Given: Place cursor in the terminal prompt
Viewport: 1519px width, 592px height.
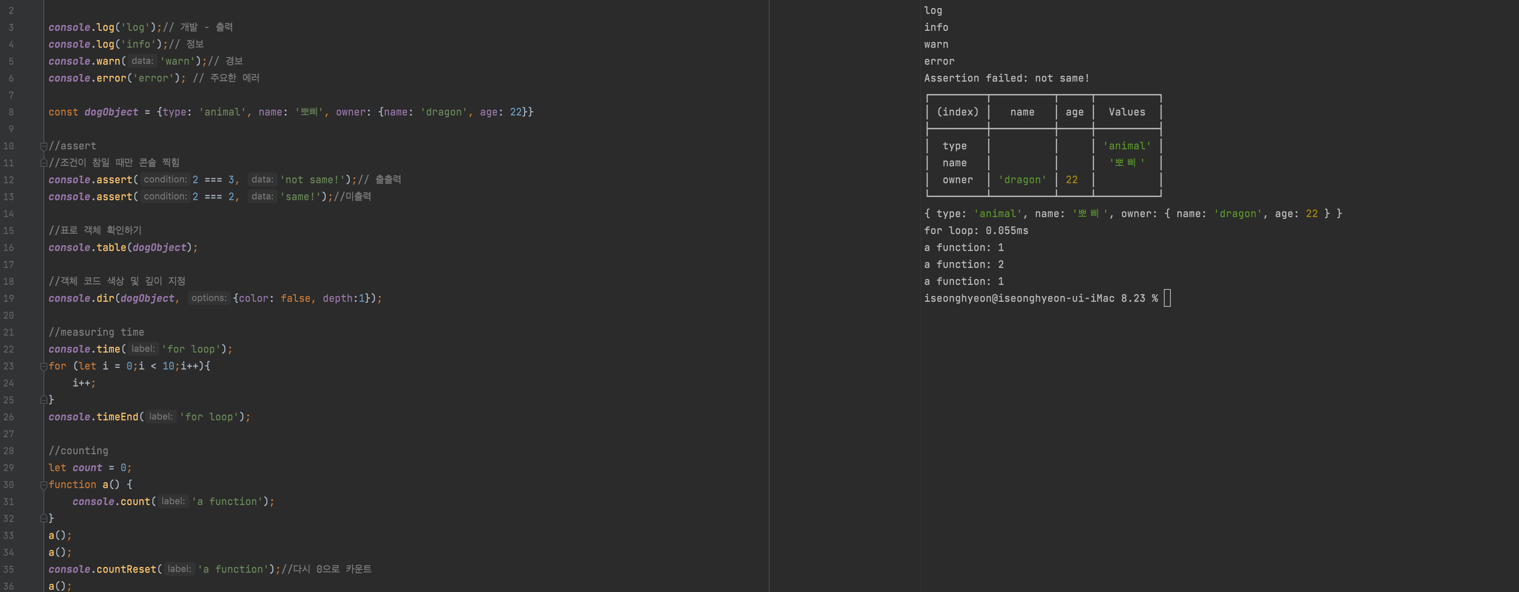Looking at the screenshot, I should click(1167, 298).
